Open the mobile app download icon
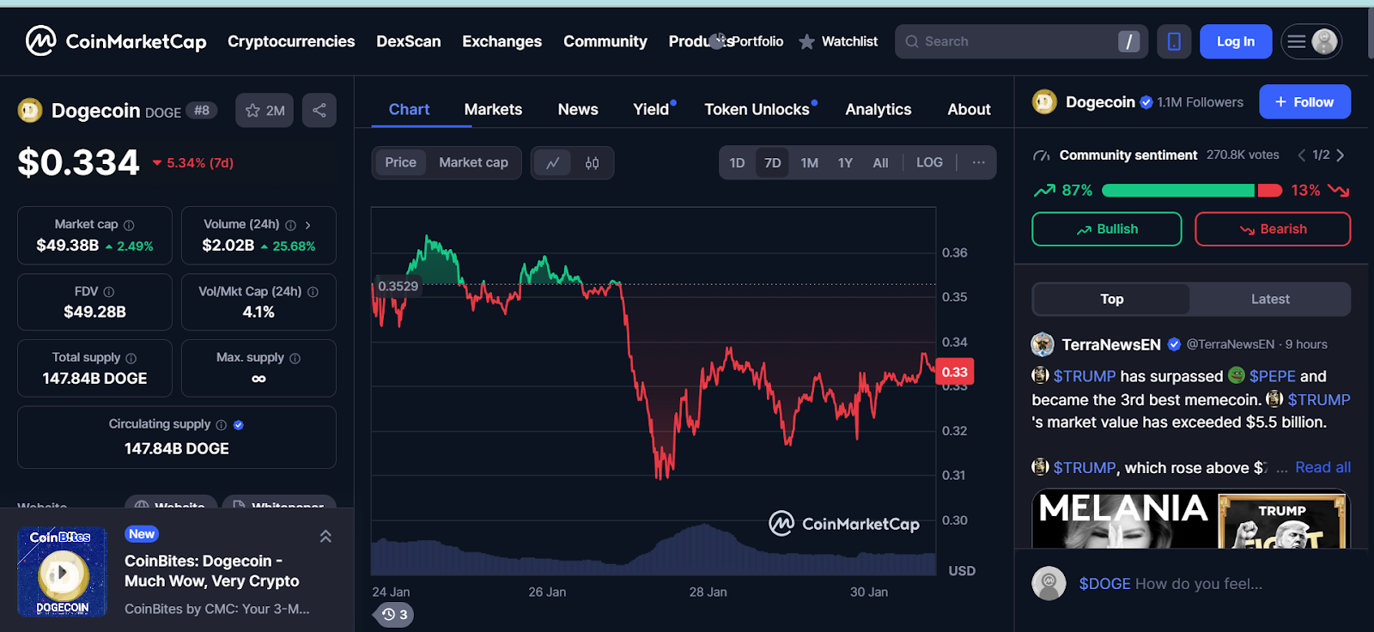Screen dimensions: 1374x632 1174,41
